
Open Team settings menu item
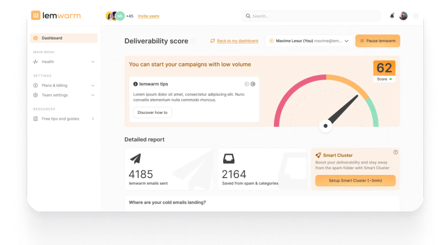pos(64,95)
